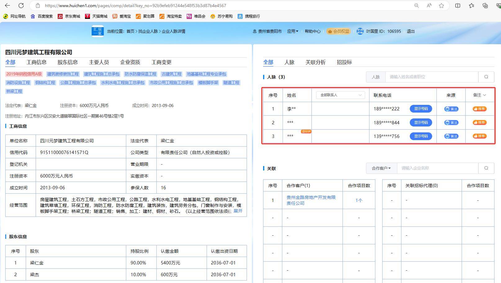
Task: Click 2019年纳税信用A级 tag
Action: [x=24, y=74]
